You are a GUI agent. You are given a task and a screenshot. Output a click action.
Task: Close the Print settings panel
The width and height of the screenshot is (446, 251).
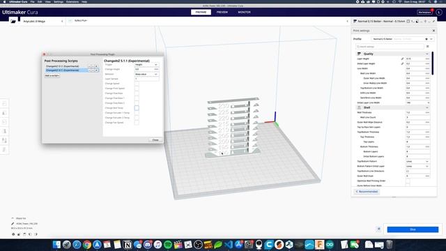click(433, 31)
